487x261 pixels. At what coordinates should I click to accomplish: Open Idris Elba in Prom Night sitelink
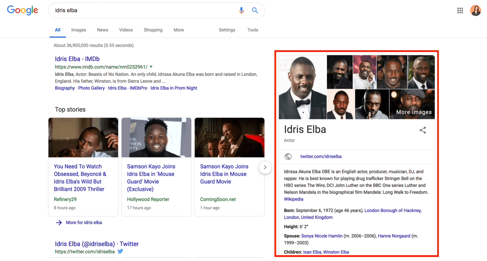pyautogui.click(x=174, y=88)
